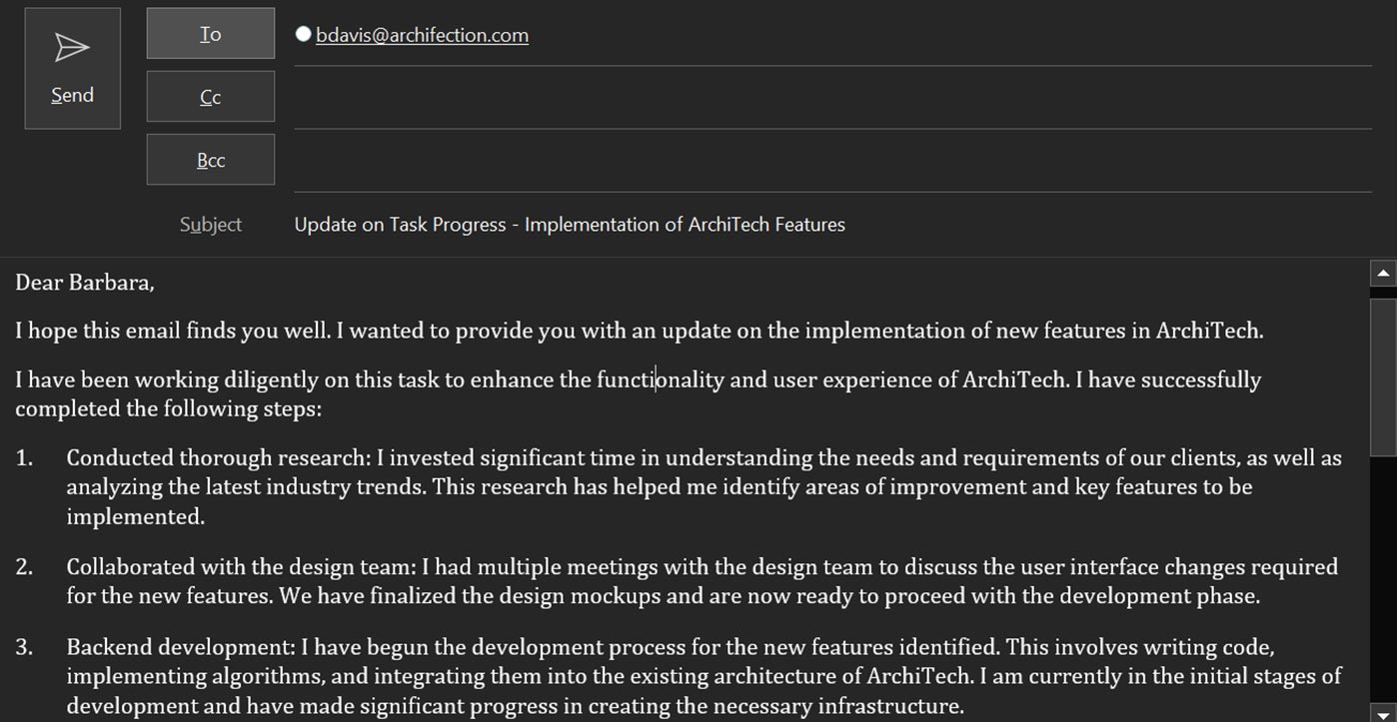Place cursor in "Backend development" list item
The image size is (1397, 722).
coord(699,676)
